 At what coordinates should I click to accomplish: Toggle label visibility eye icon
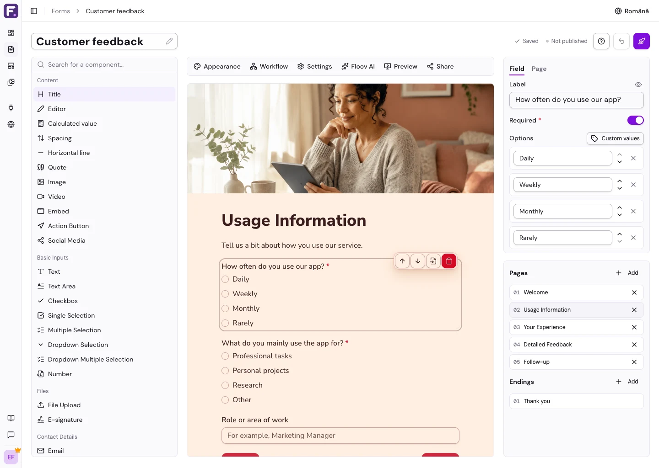click(x=638, y=85)
